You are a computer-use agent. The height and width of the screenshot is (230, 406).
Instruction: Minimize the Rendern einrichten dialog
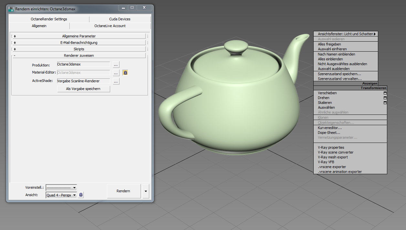pyautogui.click(x=123, y=7)
